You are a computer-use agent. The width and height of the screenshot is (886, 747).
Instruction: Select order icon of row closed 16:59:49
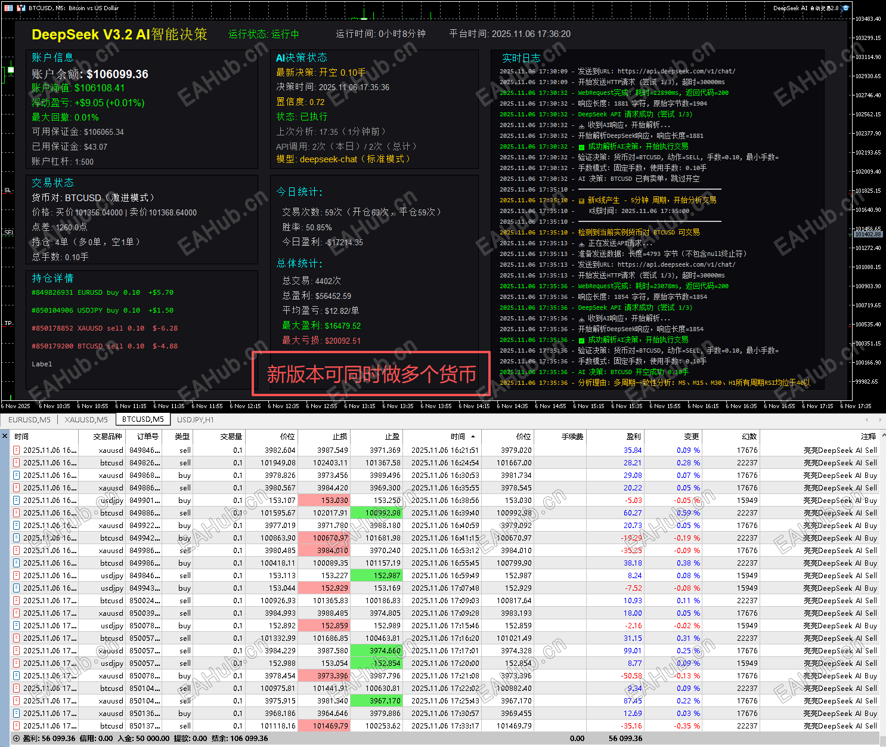click(x=16, y=576)
